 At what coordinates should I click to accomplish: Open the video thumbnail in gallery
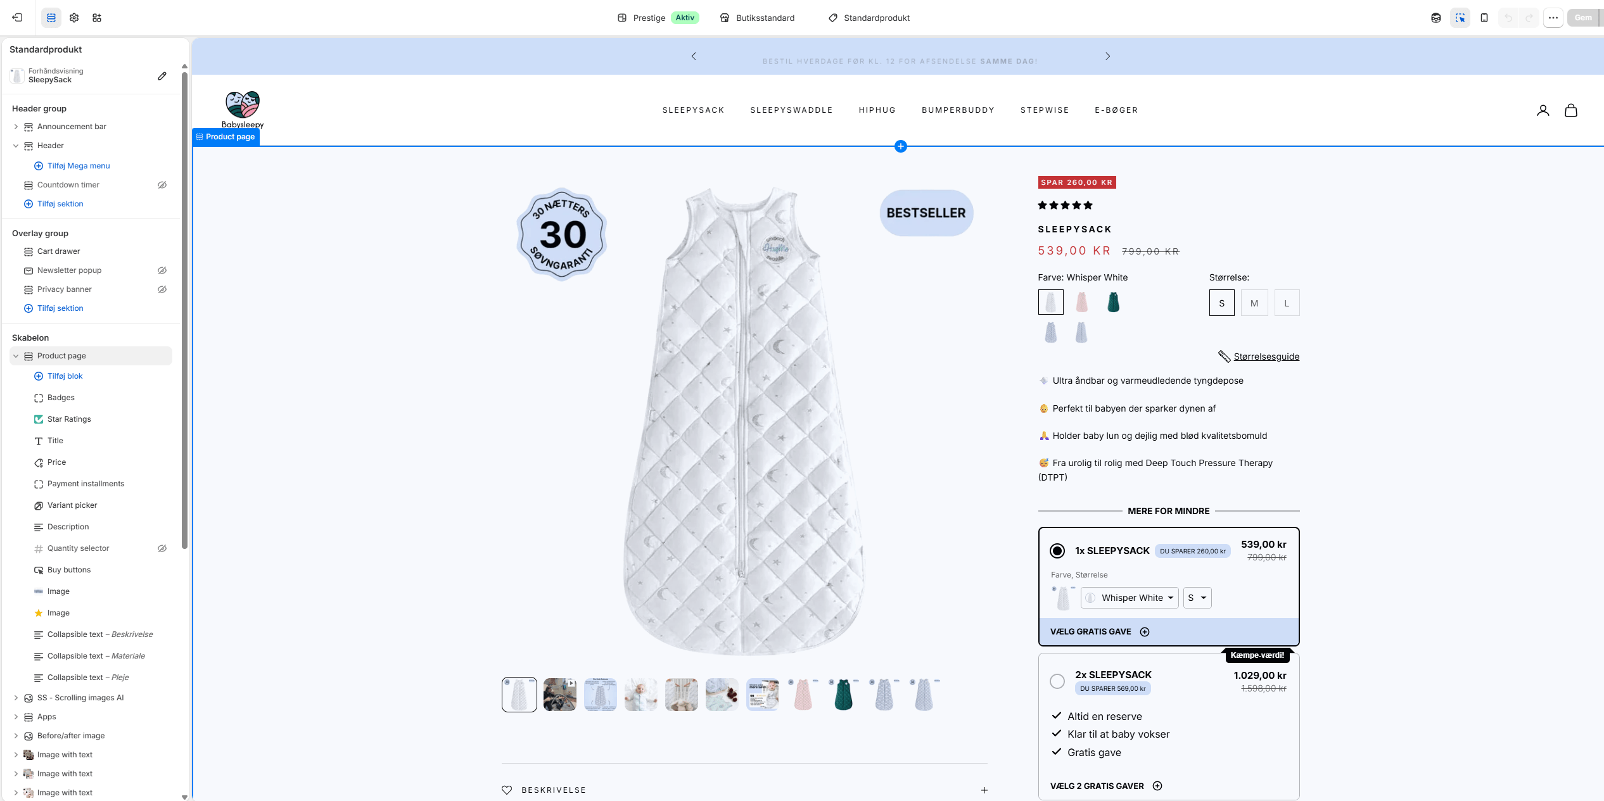pos(560,695)
